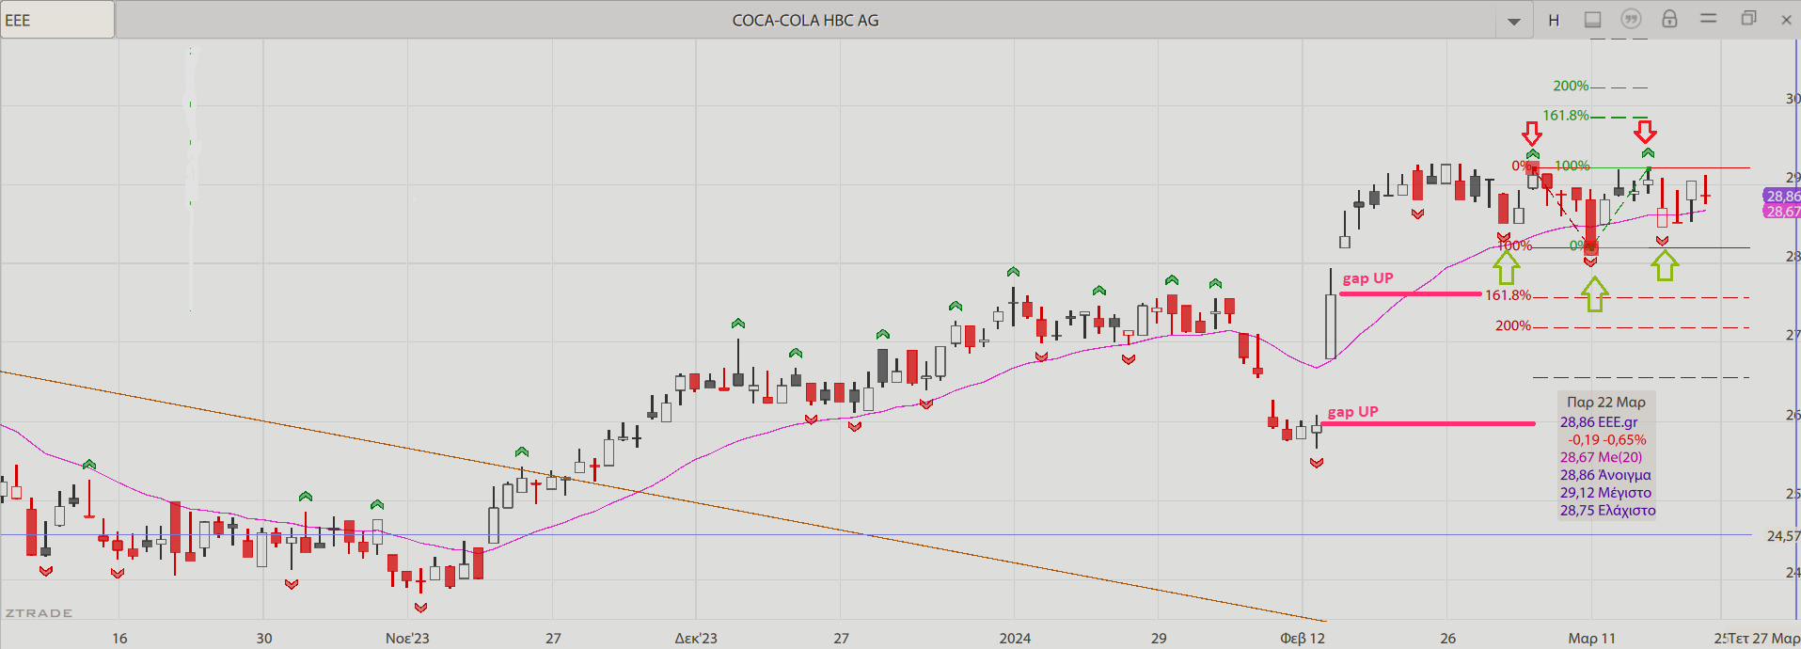The image size is (1801, 649).
Task: Click the green 200% Fibonacci label
Action: (1571, 86)
